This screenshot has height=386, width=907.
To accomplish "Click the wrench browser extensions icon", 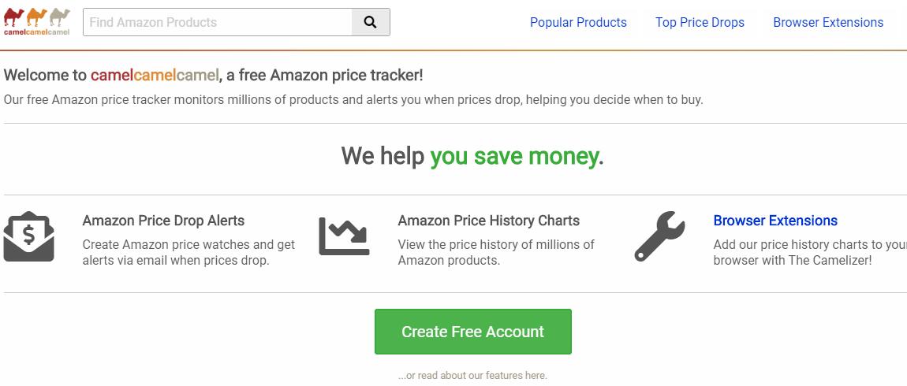I will [x=659, y=236].
